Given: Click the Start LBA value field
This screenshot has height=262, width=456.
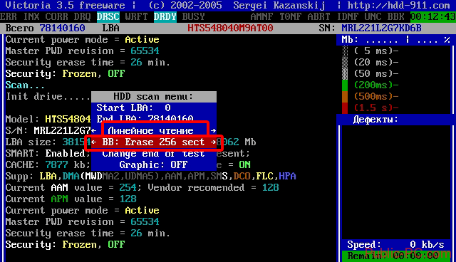Looking at the screenshot, I should [x=168, y=108].
